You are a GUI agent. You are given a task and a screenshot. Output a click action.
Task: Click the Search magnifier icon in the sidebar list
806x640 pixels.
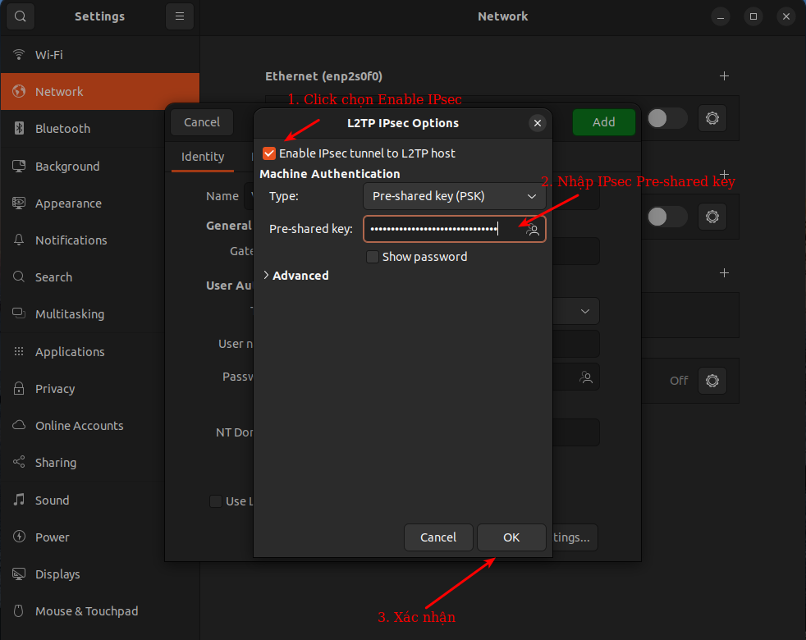pyautogui.click(x=19, y=277)
